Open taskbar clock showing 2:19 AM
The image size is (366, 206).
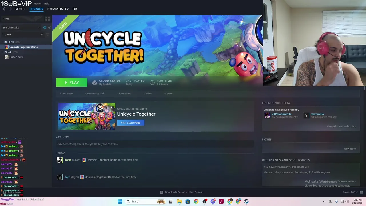point(357,201)
